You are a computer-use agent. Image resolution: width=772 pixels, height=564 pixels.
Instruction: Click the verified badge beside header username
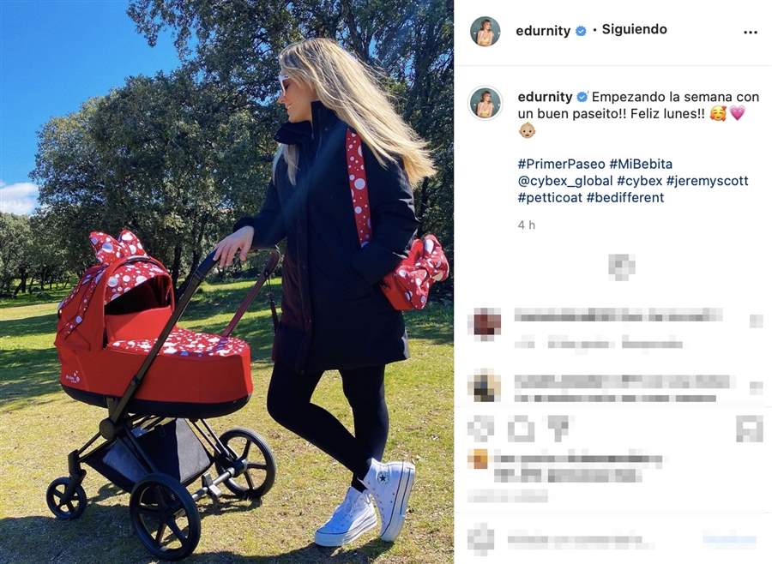click(581, 31)
